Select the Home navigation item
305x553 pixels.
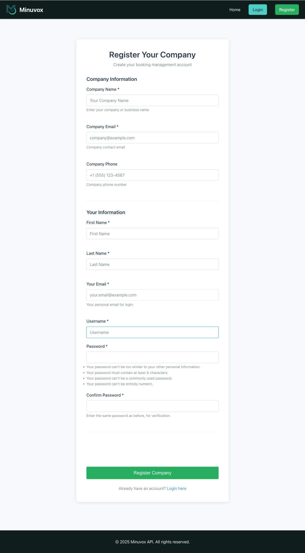tap(235, 10)
